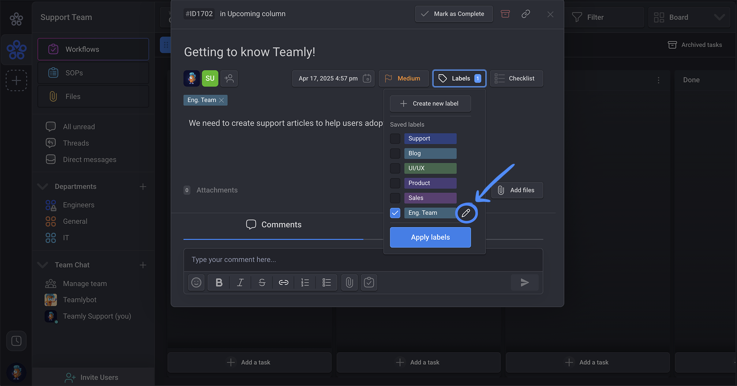This screenshot has height=386, width=737.
Task: Click the archive task icon in the header
Action: pyautogui.click(x=505, y=14)
